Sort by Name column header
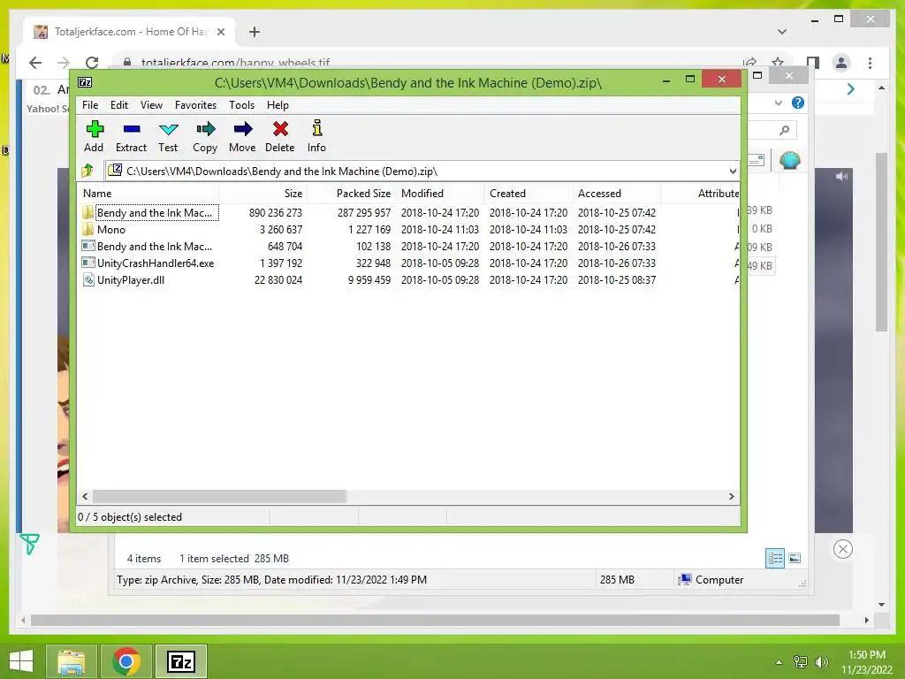The height and width of the screenshot is (679, 905). pos(148,194)
